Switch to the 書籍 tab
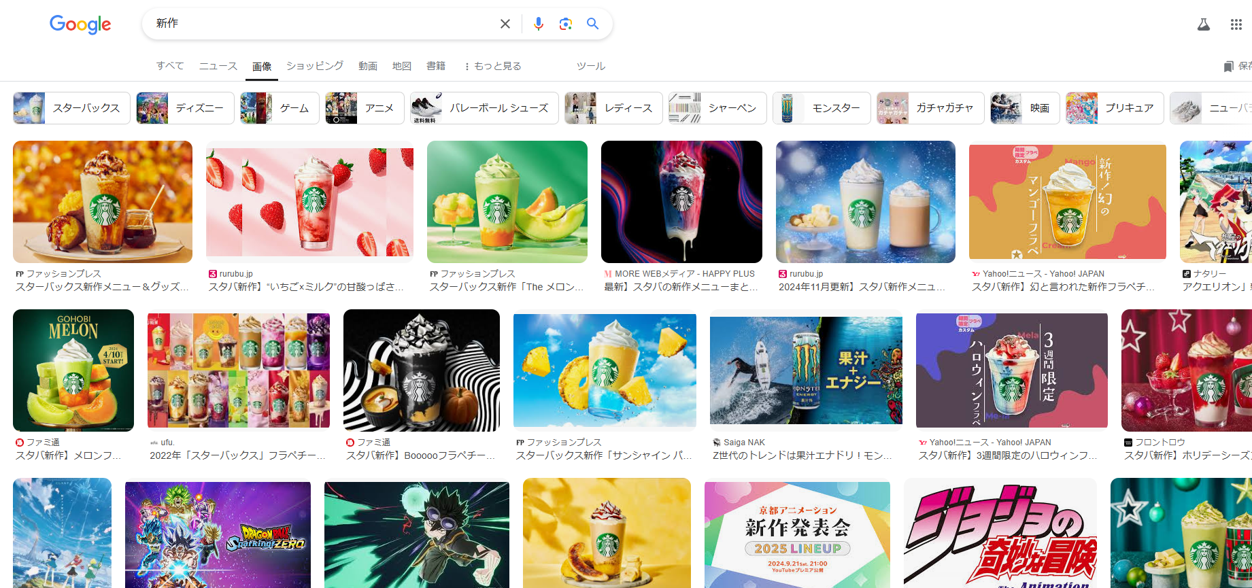Image resolution: width=1252 pixels, height=588 pixels. click(x=436, y=66)
